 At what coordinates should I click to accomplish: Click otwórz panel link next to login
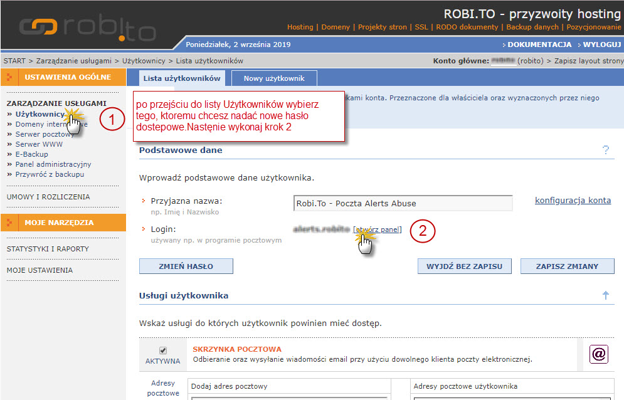[x=378, y=229]
